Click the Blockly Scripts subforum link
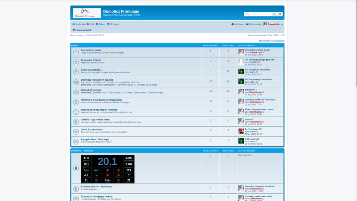Viewport: 357px width, 201px height. (x=100, y=92)
